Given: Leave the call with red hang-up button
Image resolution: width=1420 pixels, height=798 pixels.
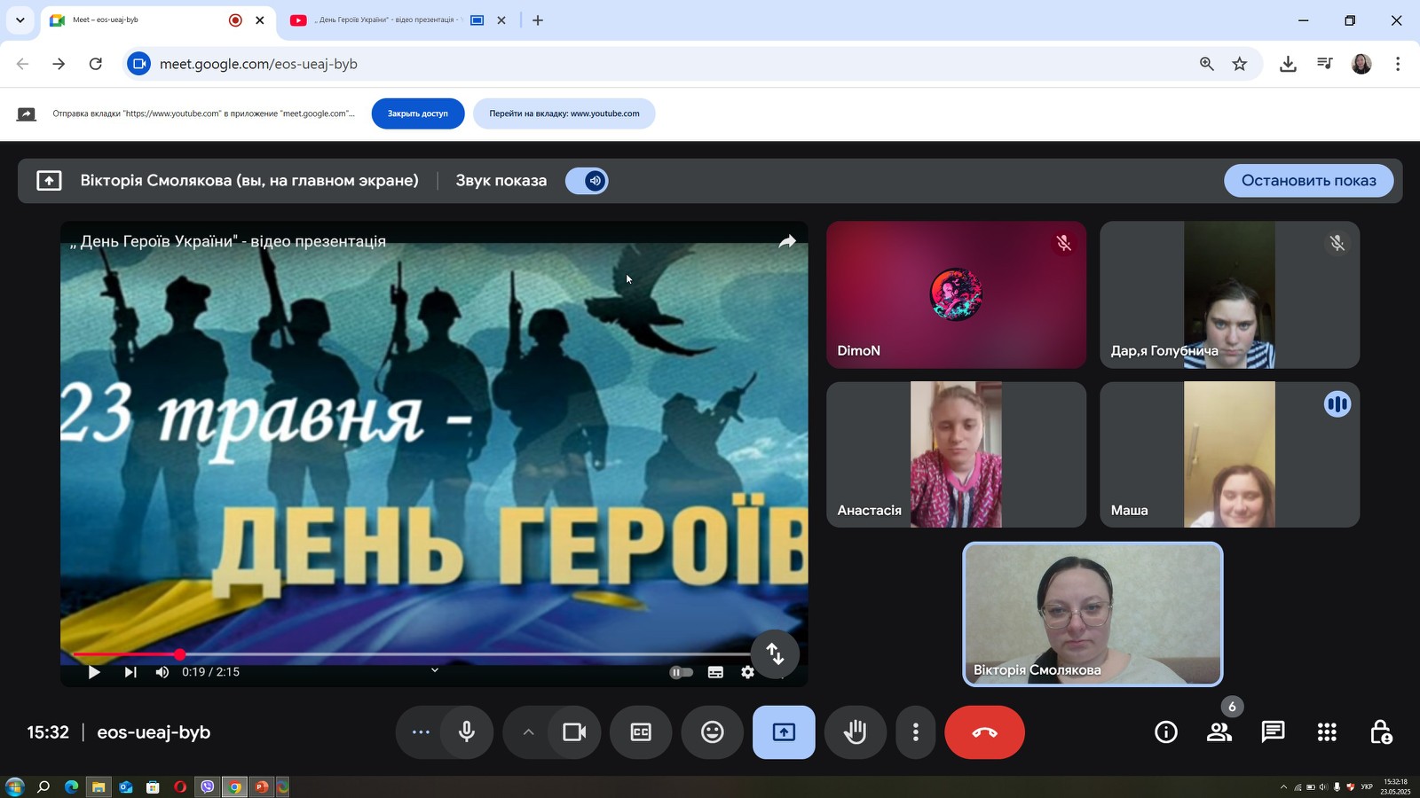Looking at the screenshot, I should pyautogui.click(x=985, y=732).
